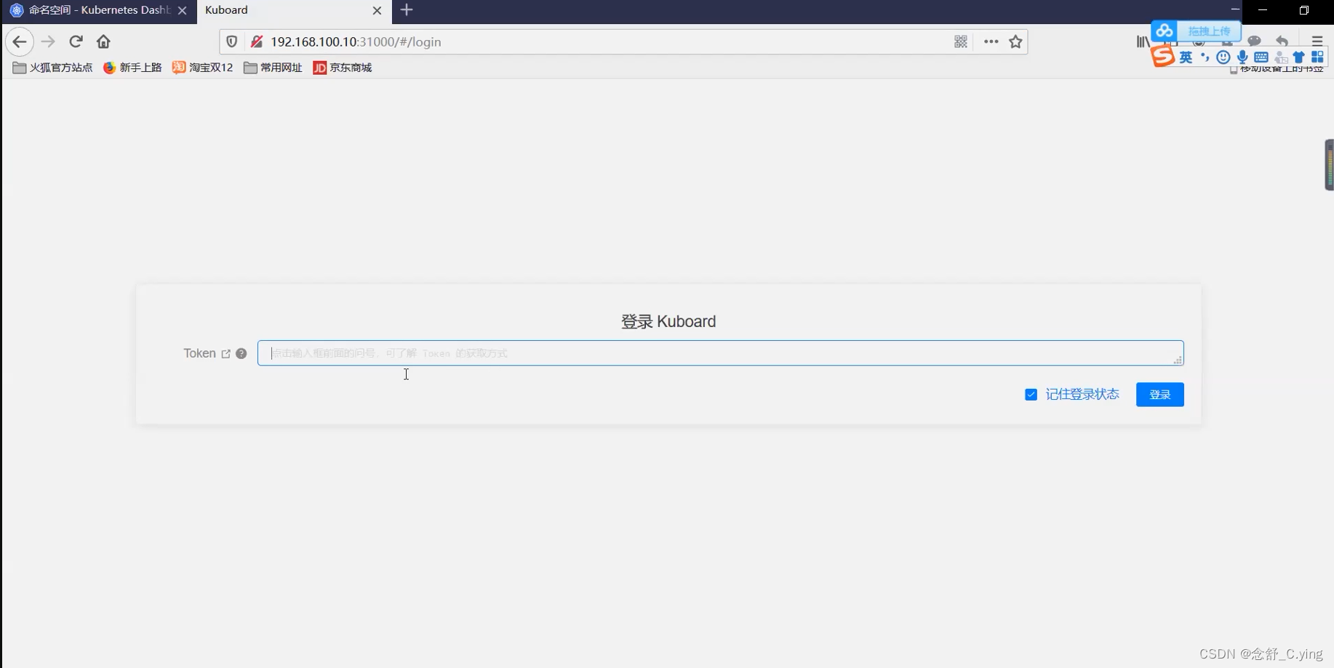Switch Sogou input language 英 indicator
The width and height of the screenshot is (1334, 668).
(x=1186, y=57)
